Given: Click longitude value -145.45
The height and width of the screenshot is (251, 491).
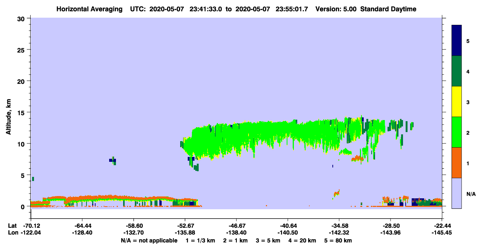Looking at the screenshot, I should (442, 233).
